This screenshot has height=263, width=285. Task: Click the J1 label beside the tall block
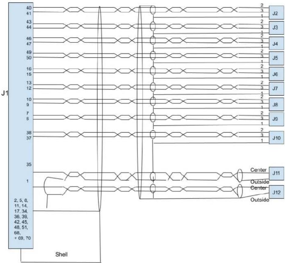coord(5,93)
